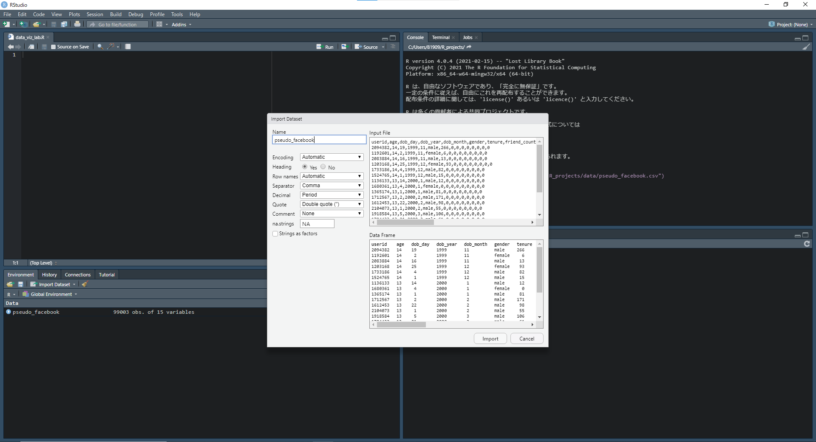Expand the pseudo_facebook data object
Screen dimensions: 816x442
click(8, 312)
